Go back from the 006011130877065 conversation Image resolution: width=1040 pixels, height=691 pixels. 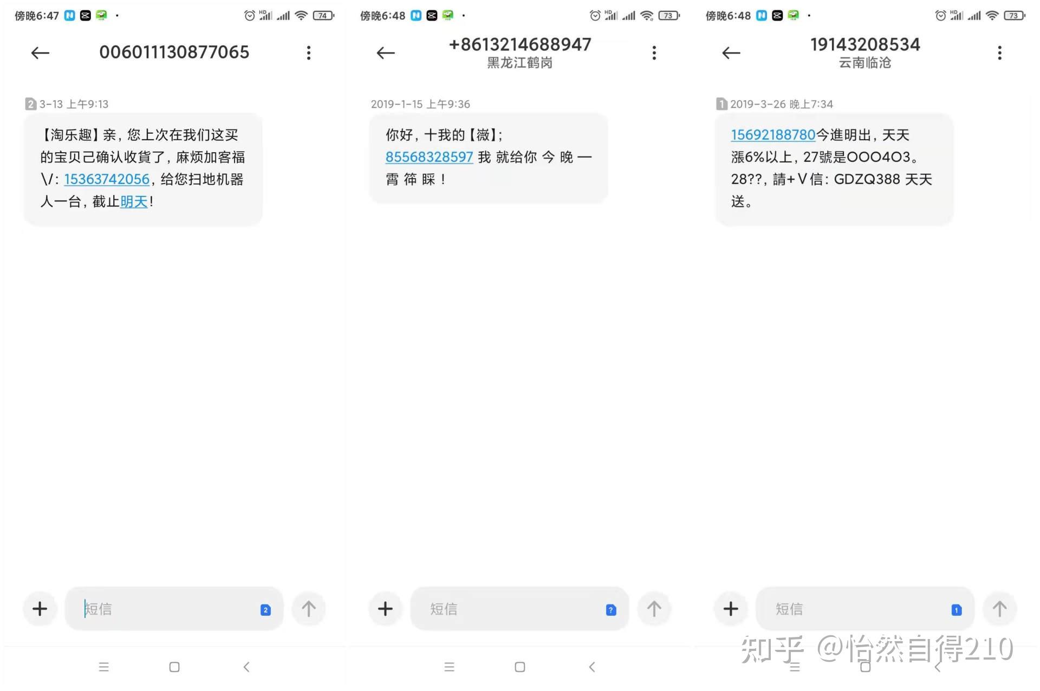[40, 53]
